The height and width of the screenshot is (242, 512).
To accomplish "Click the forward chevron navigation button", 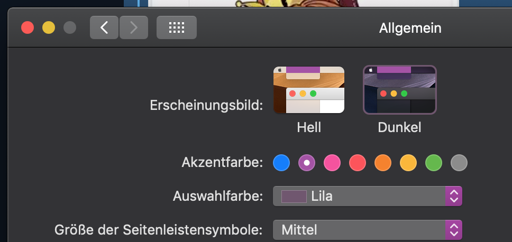I will (x=134, y=27).
